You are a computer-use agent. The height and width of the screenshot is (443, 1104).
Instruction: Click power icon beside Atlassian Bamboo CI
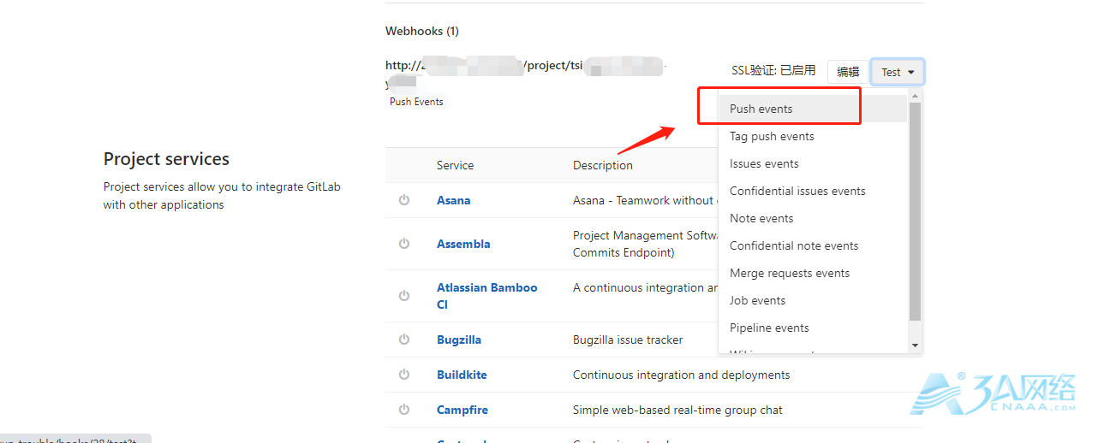click(404, 296)
